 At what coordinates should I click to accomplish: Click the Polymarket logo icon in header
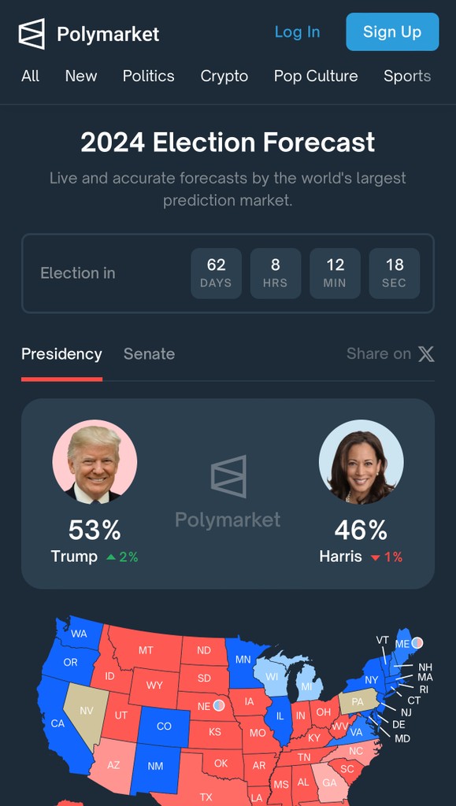(x=32, y=34)
